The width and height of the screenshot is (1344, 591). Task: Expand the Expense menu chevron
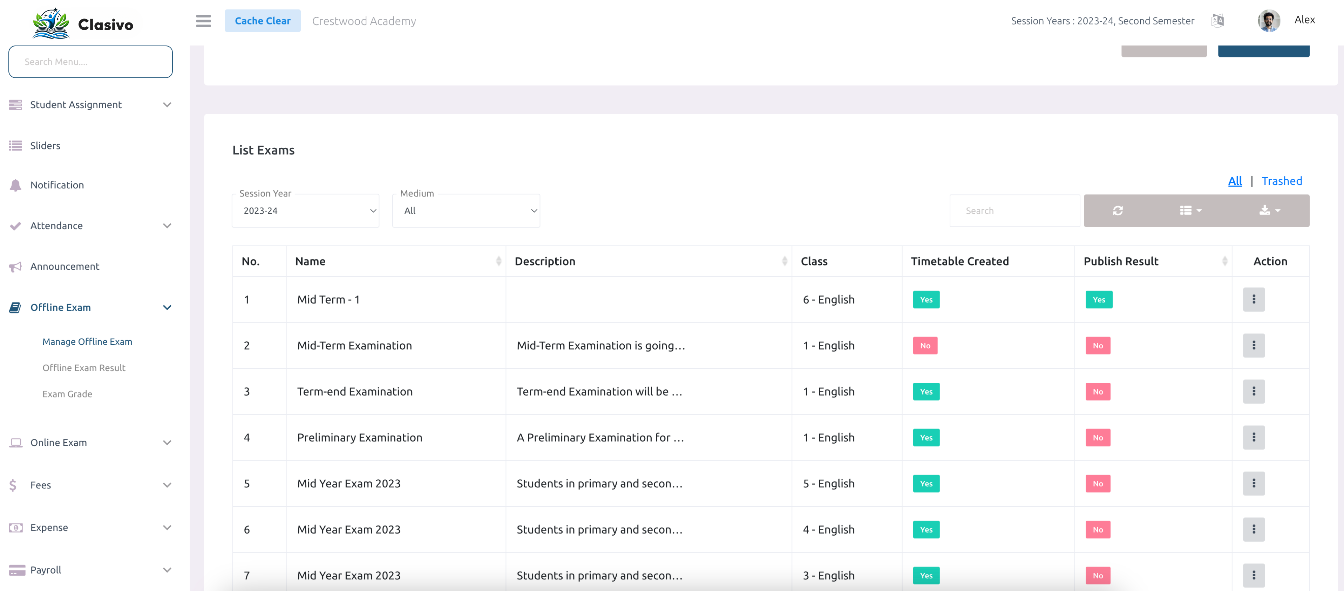(x=167, y=527)
